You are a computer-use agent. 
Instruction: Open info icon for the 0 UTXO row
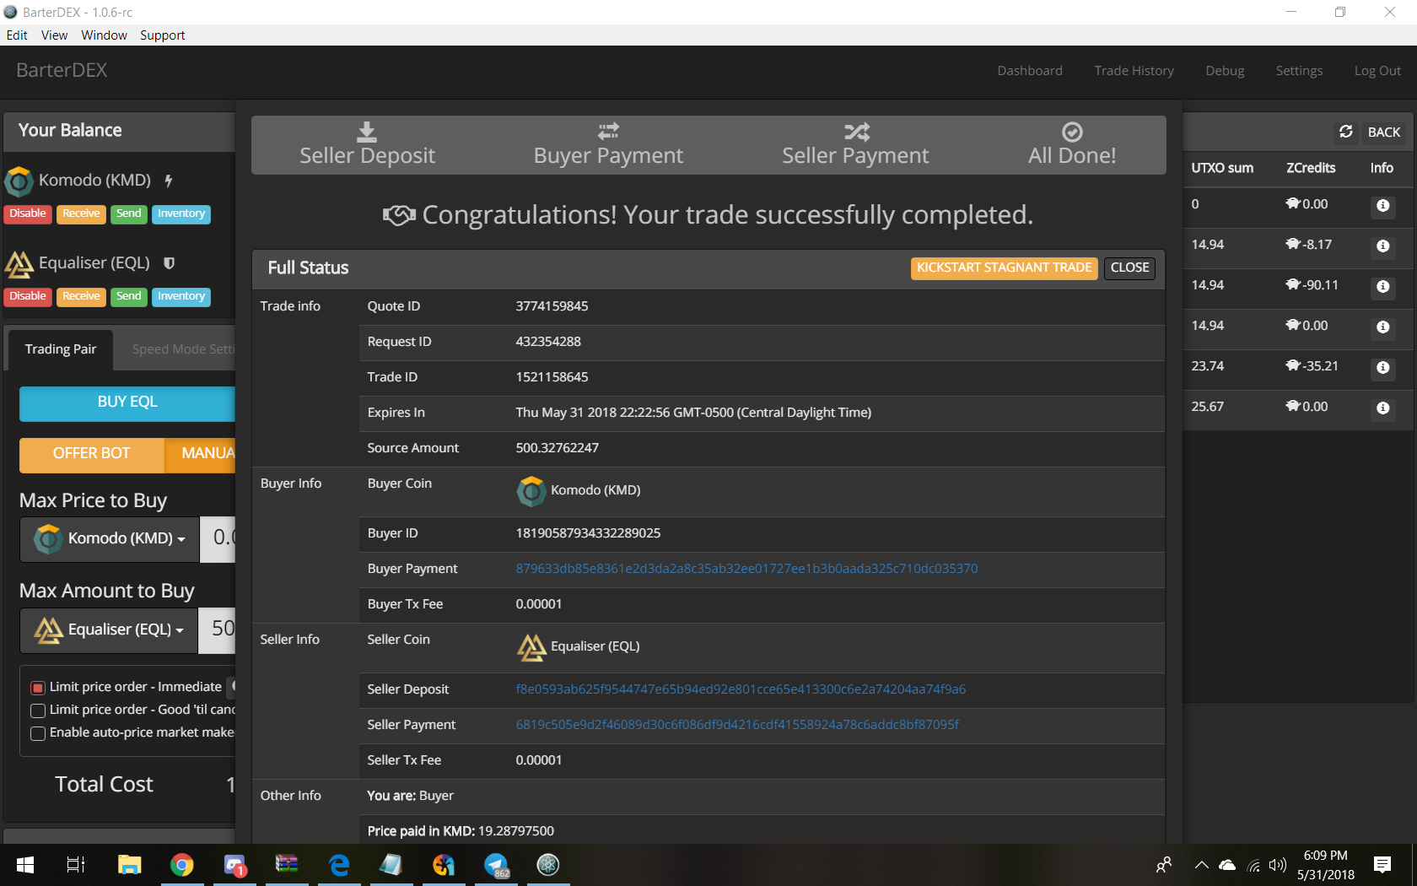[x=1383, y=205]
